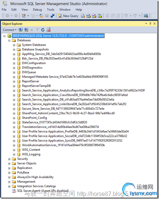Open the File menu

click(4, 10)
